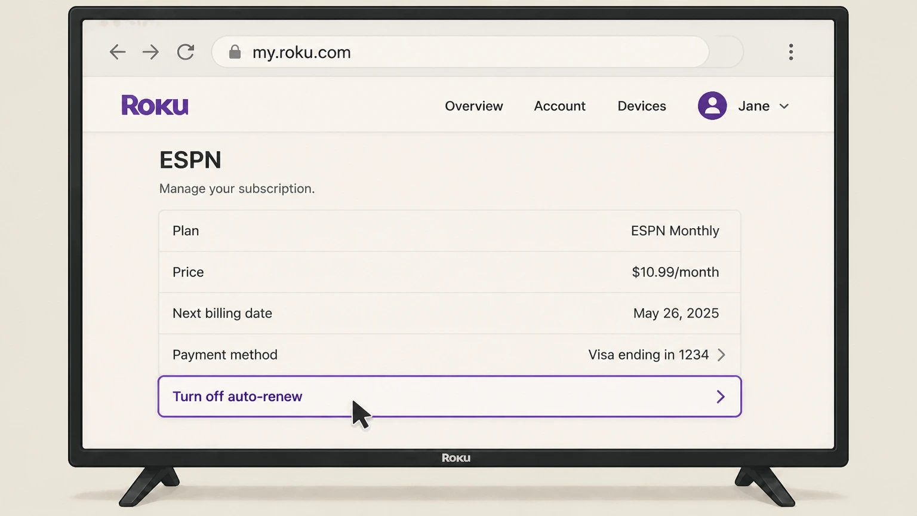Click the Turn off auto-renew link
Image resolution: width=917 pixels, height=516 pixels.
point(450,397)
